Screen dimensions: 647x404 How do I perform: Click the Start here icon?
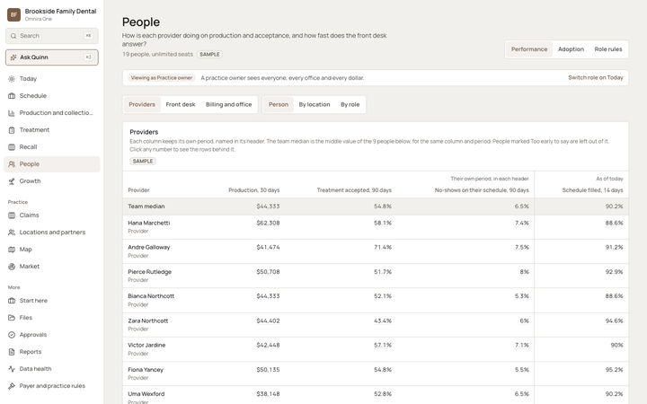coord(12,301)
